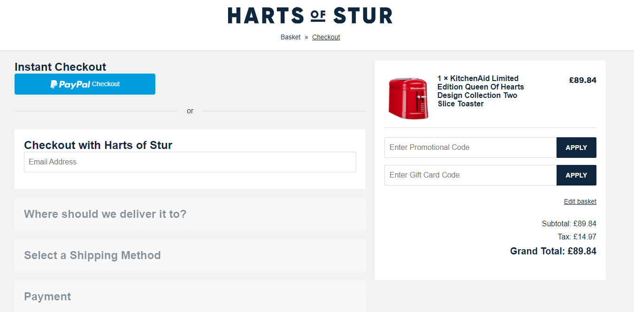
Task: Select the Checkout breadcrumb link
Action: pyautogui.click(x=326, y=37)
